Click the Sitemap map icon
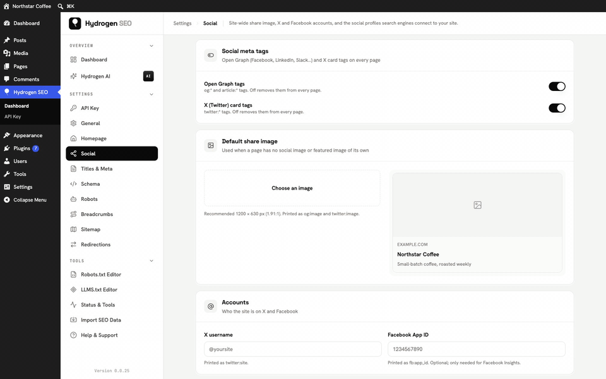This screenshot has width=606, height=379. tap(73, 229)
